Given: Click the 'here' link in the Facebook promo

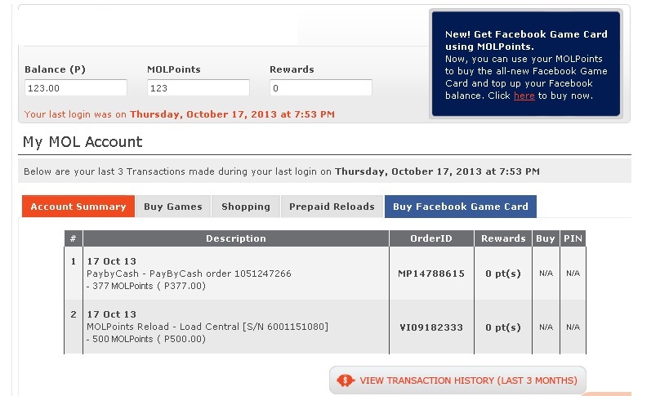Looking at the screenshot, I should [x=524, y=96].
